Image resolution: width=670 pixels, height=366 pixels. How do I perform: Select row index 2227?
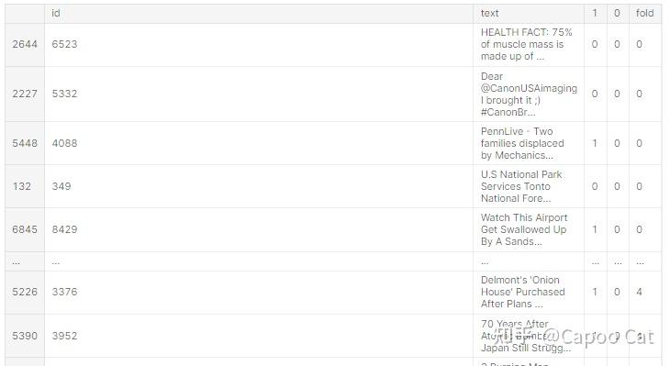[25, 94]
